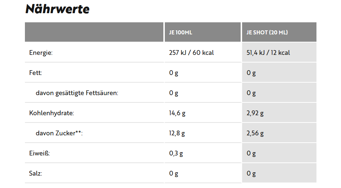Click the empty first column header cell
This screenshot has height=188, width=341.
pyautogui.click(x=94, y=32)
